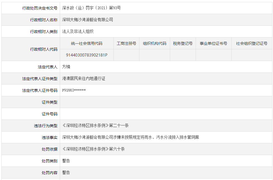Select the label 法定代表人证件类型

pos(40,79)
